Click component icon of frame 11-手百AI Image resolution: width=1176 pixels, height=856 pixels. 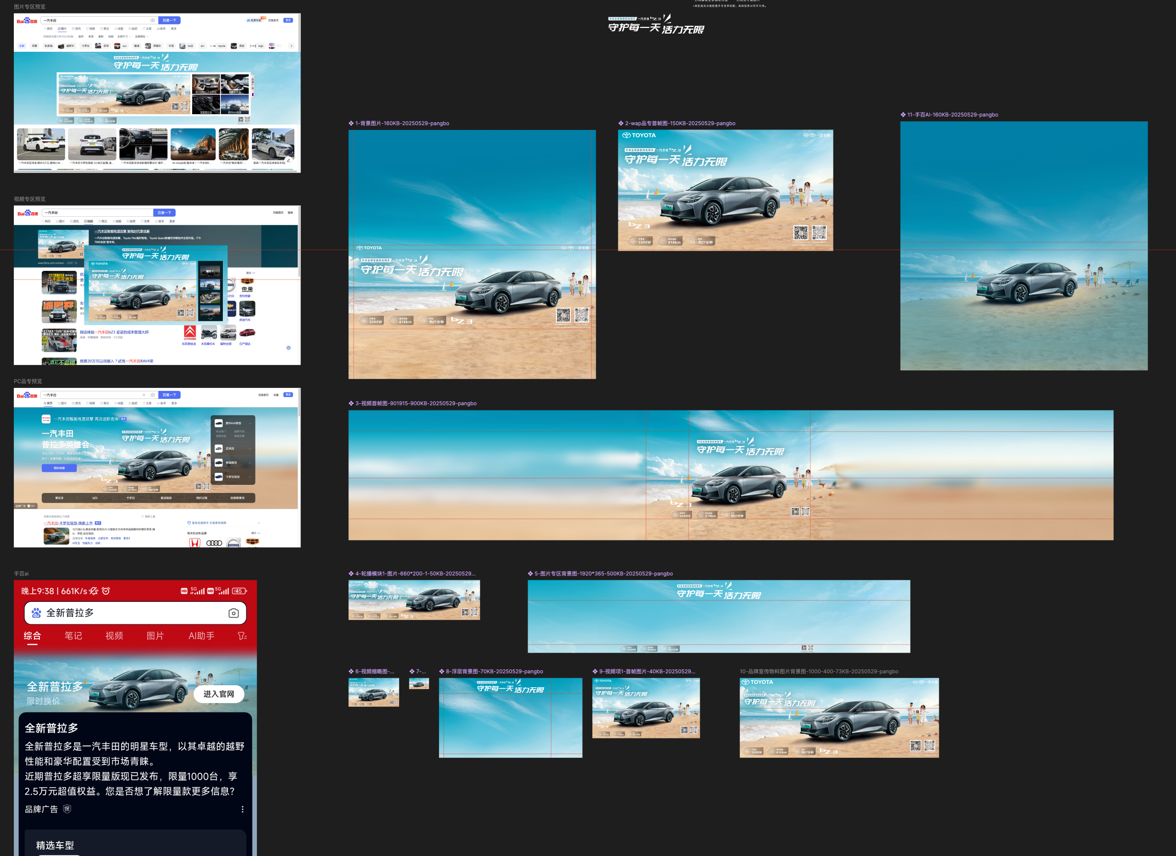pos(903,115)
